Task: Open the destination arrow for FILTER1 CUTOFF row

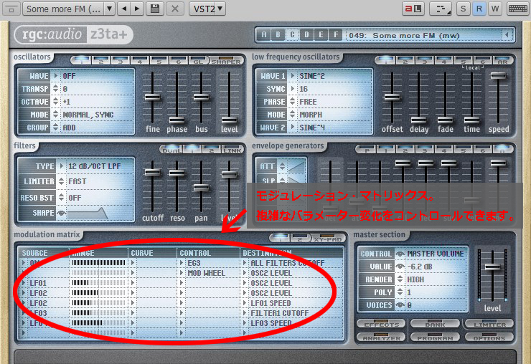Action: point(245,313)
